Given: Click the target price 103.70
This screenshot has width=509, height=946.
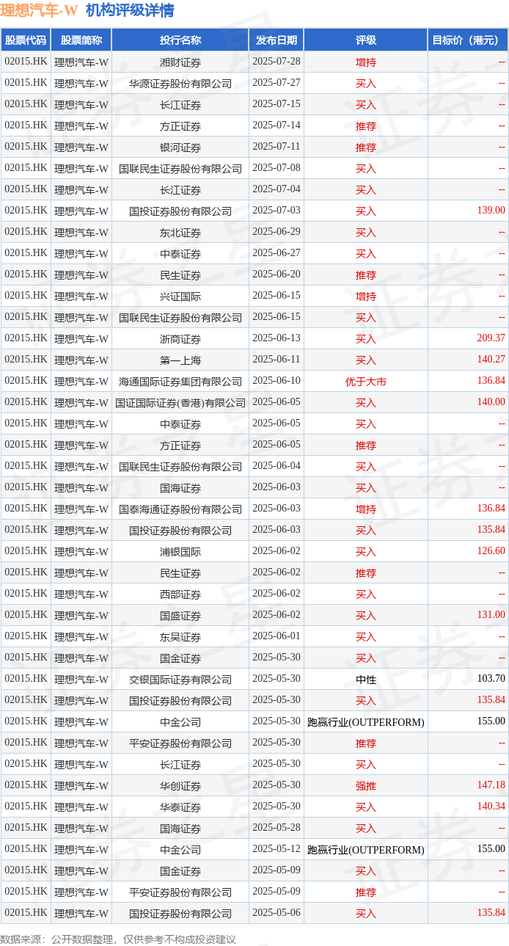Looking at the screenshot, I should point(491,679).
